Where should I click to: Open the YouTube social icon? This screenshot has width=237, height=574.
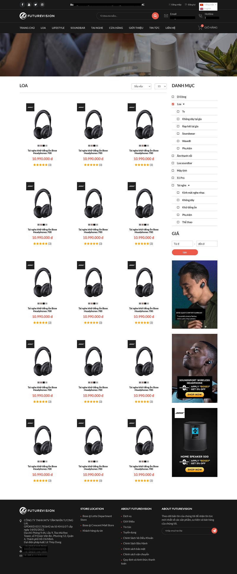tap(29, 4)
